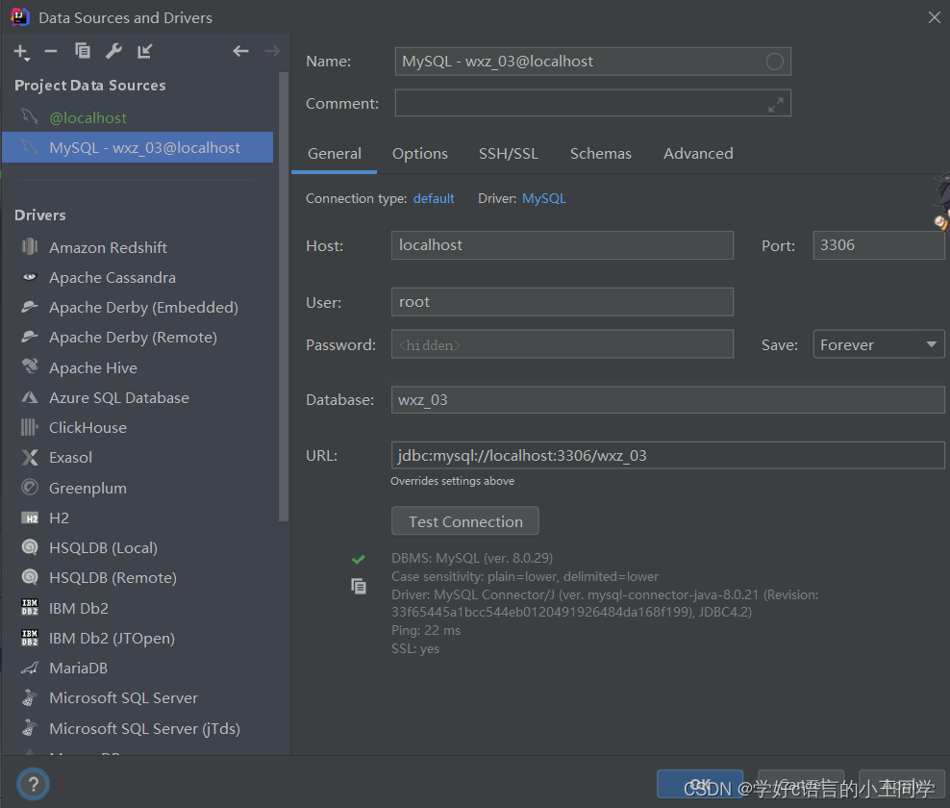Open the Save password dropdown
Screen dimensions: 950x808
879,344
